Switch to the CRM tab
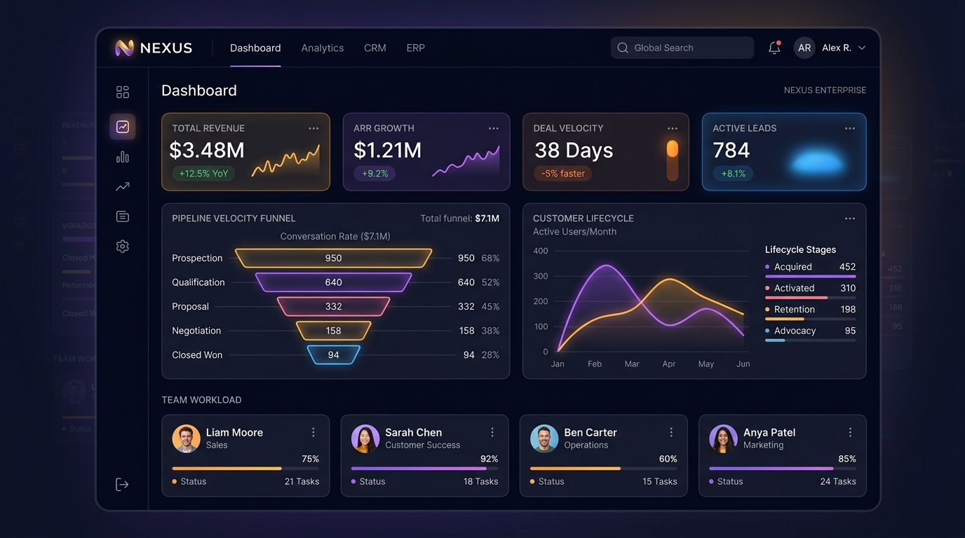 (375, 48)
